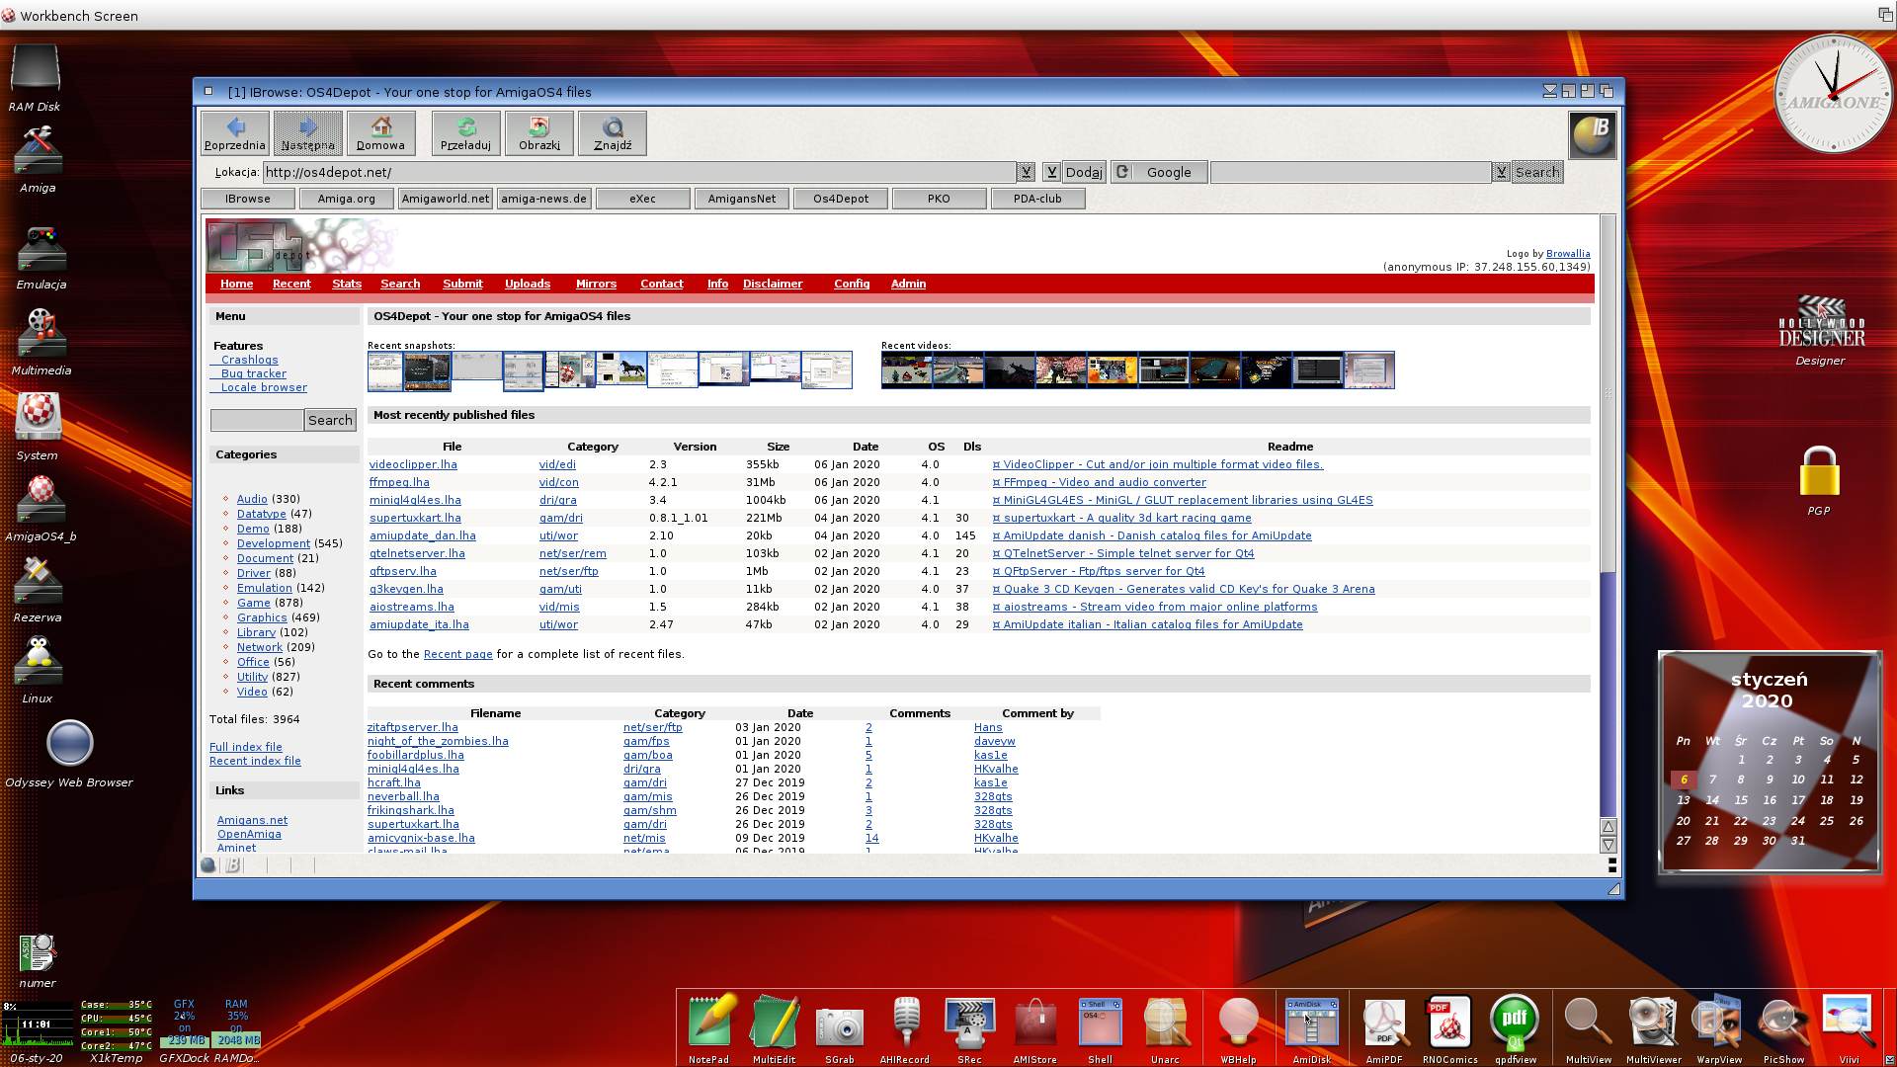This screenshot has width=1897, height=1067.
Task: Open the Full index file link
Action: pyautogui.click(x=246, y=747)
